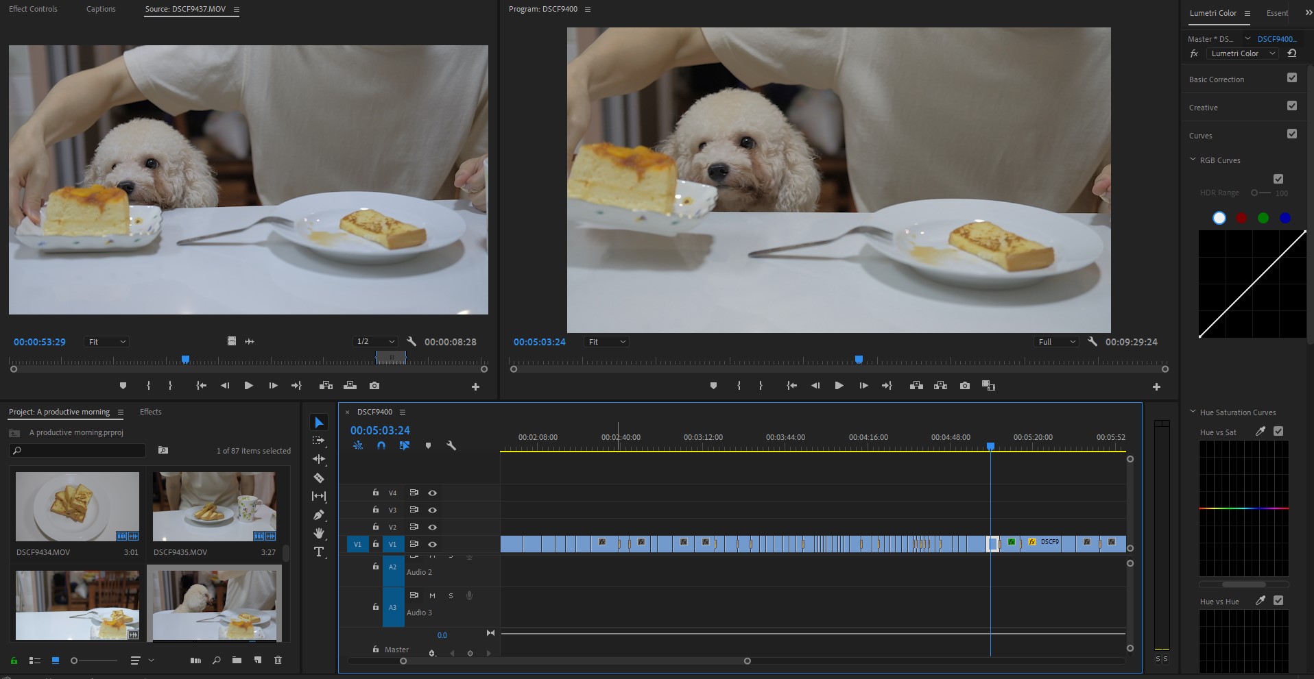
Task: Switch to the Effects tab
Action: 151,412
